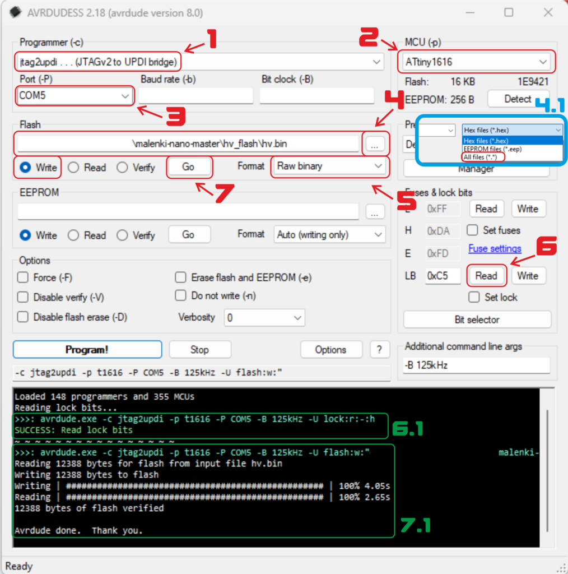
Task: Click 'SUCCESS: Read lock bits' console line
Action: (x=73, y=430)
